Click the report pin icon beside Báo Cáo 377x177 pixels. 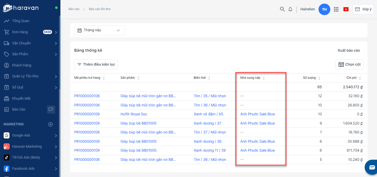(x=51, y=109)
